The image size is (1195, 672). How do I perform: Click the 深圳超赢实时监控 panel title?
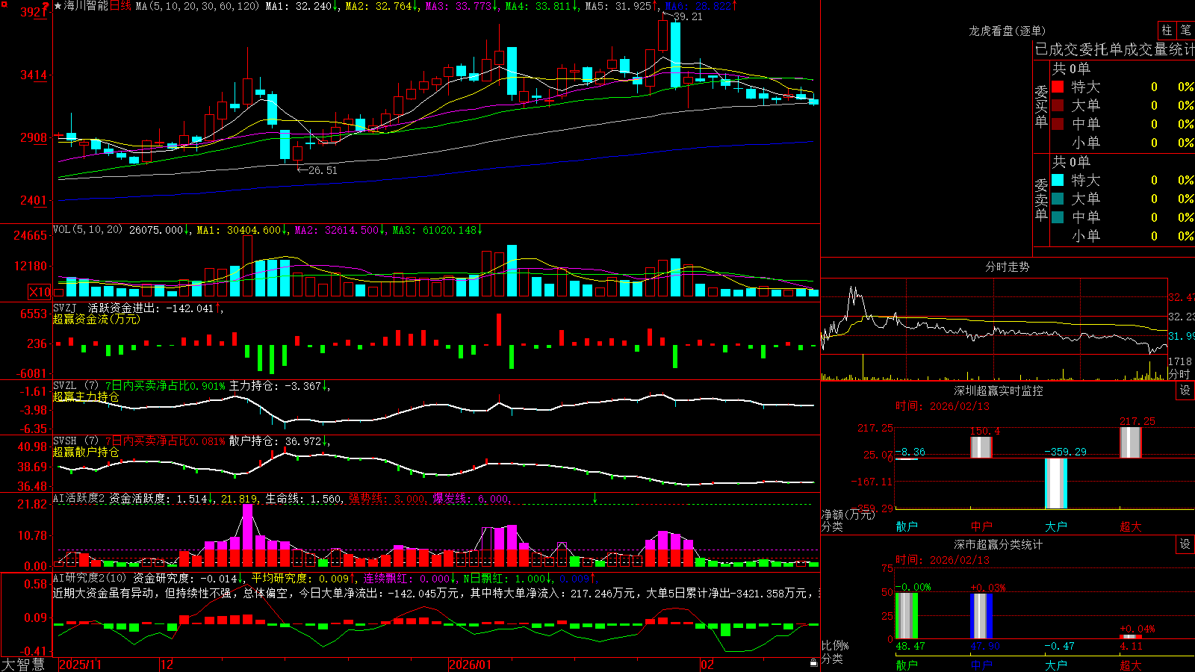pyautogui.click(x=999, y=391)
